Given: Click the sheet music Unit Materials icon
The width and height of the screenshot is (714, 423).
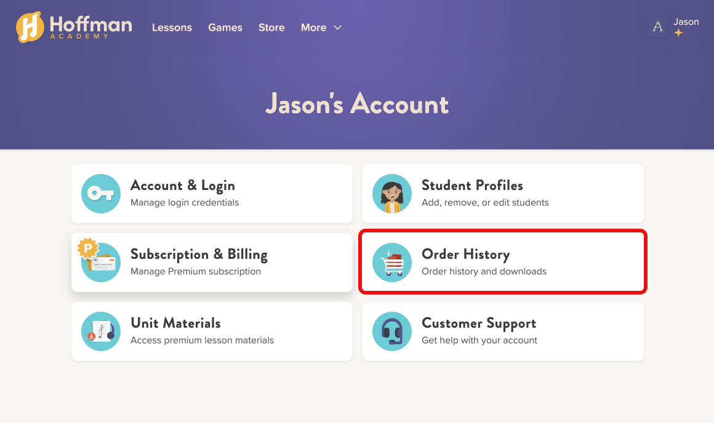Looking at the screenshot, I should click(101, 331).
